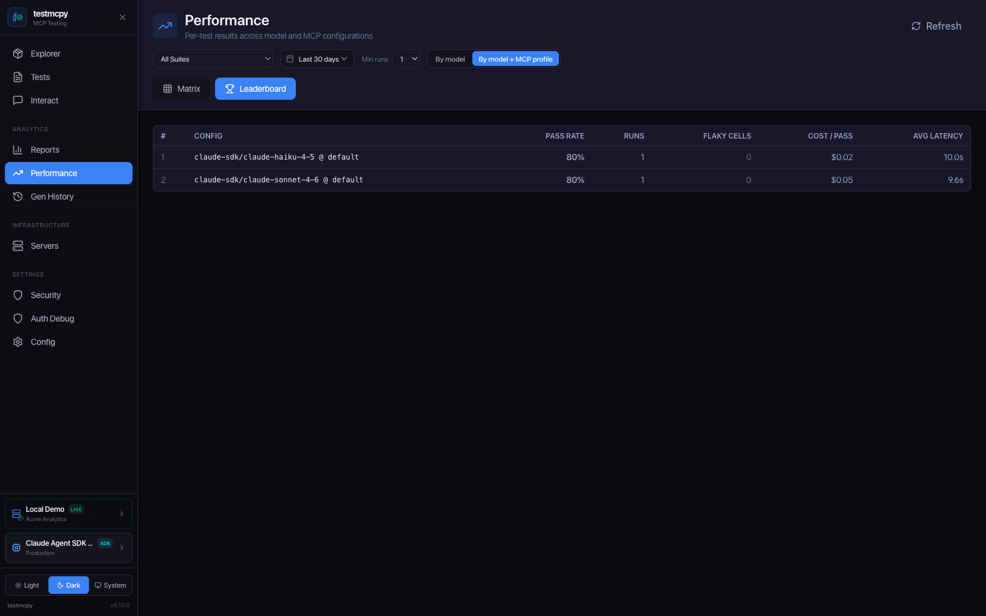Image resolution: width=986 pixels, height=616 pixels.
Task: Click the Explorer cube icon
Action: [x=18, y=54]
